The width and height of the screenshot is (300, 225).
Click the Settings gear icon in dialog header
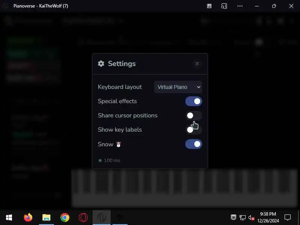(101, 63)
